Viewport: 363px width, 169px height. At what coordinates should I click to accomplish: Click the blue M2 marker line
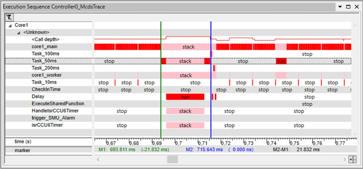211,85
